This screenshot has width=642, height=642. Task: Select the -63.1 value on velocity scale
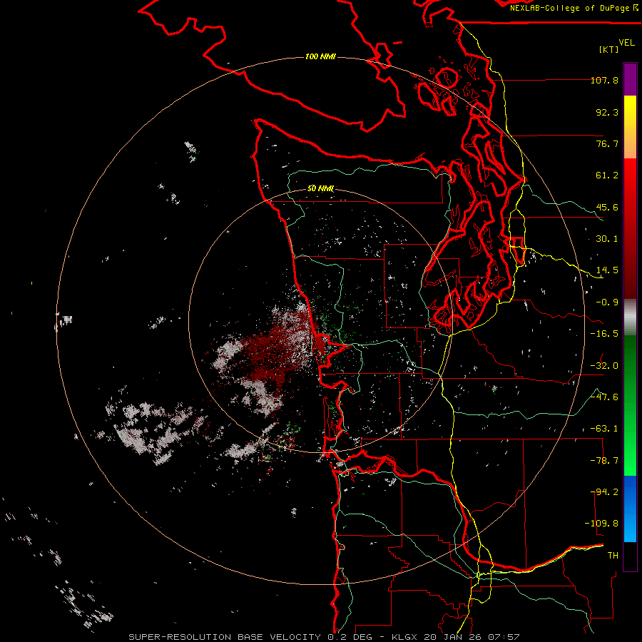[x=604, y=429]
